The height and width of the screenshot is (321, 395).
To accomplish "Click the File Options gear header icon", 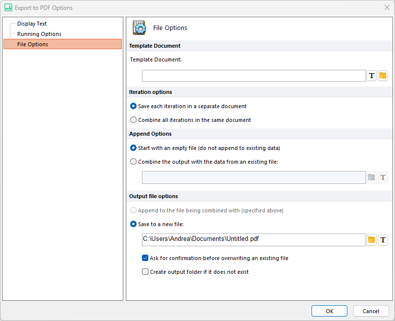I will pos(140,28).
